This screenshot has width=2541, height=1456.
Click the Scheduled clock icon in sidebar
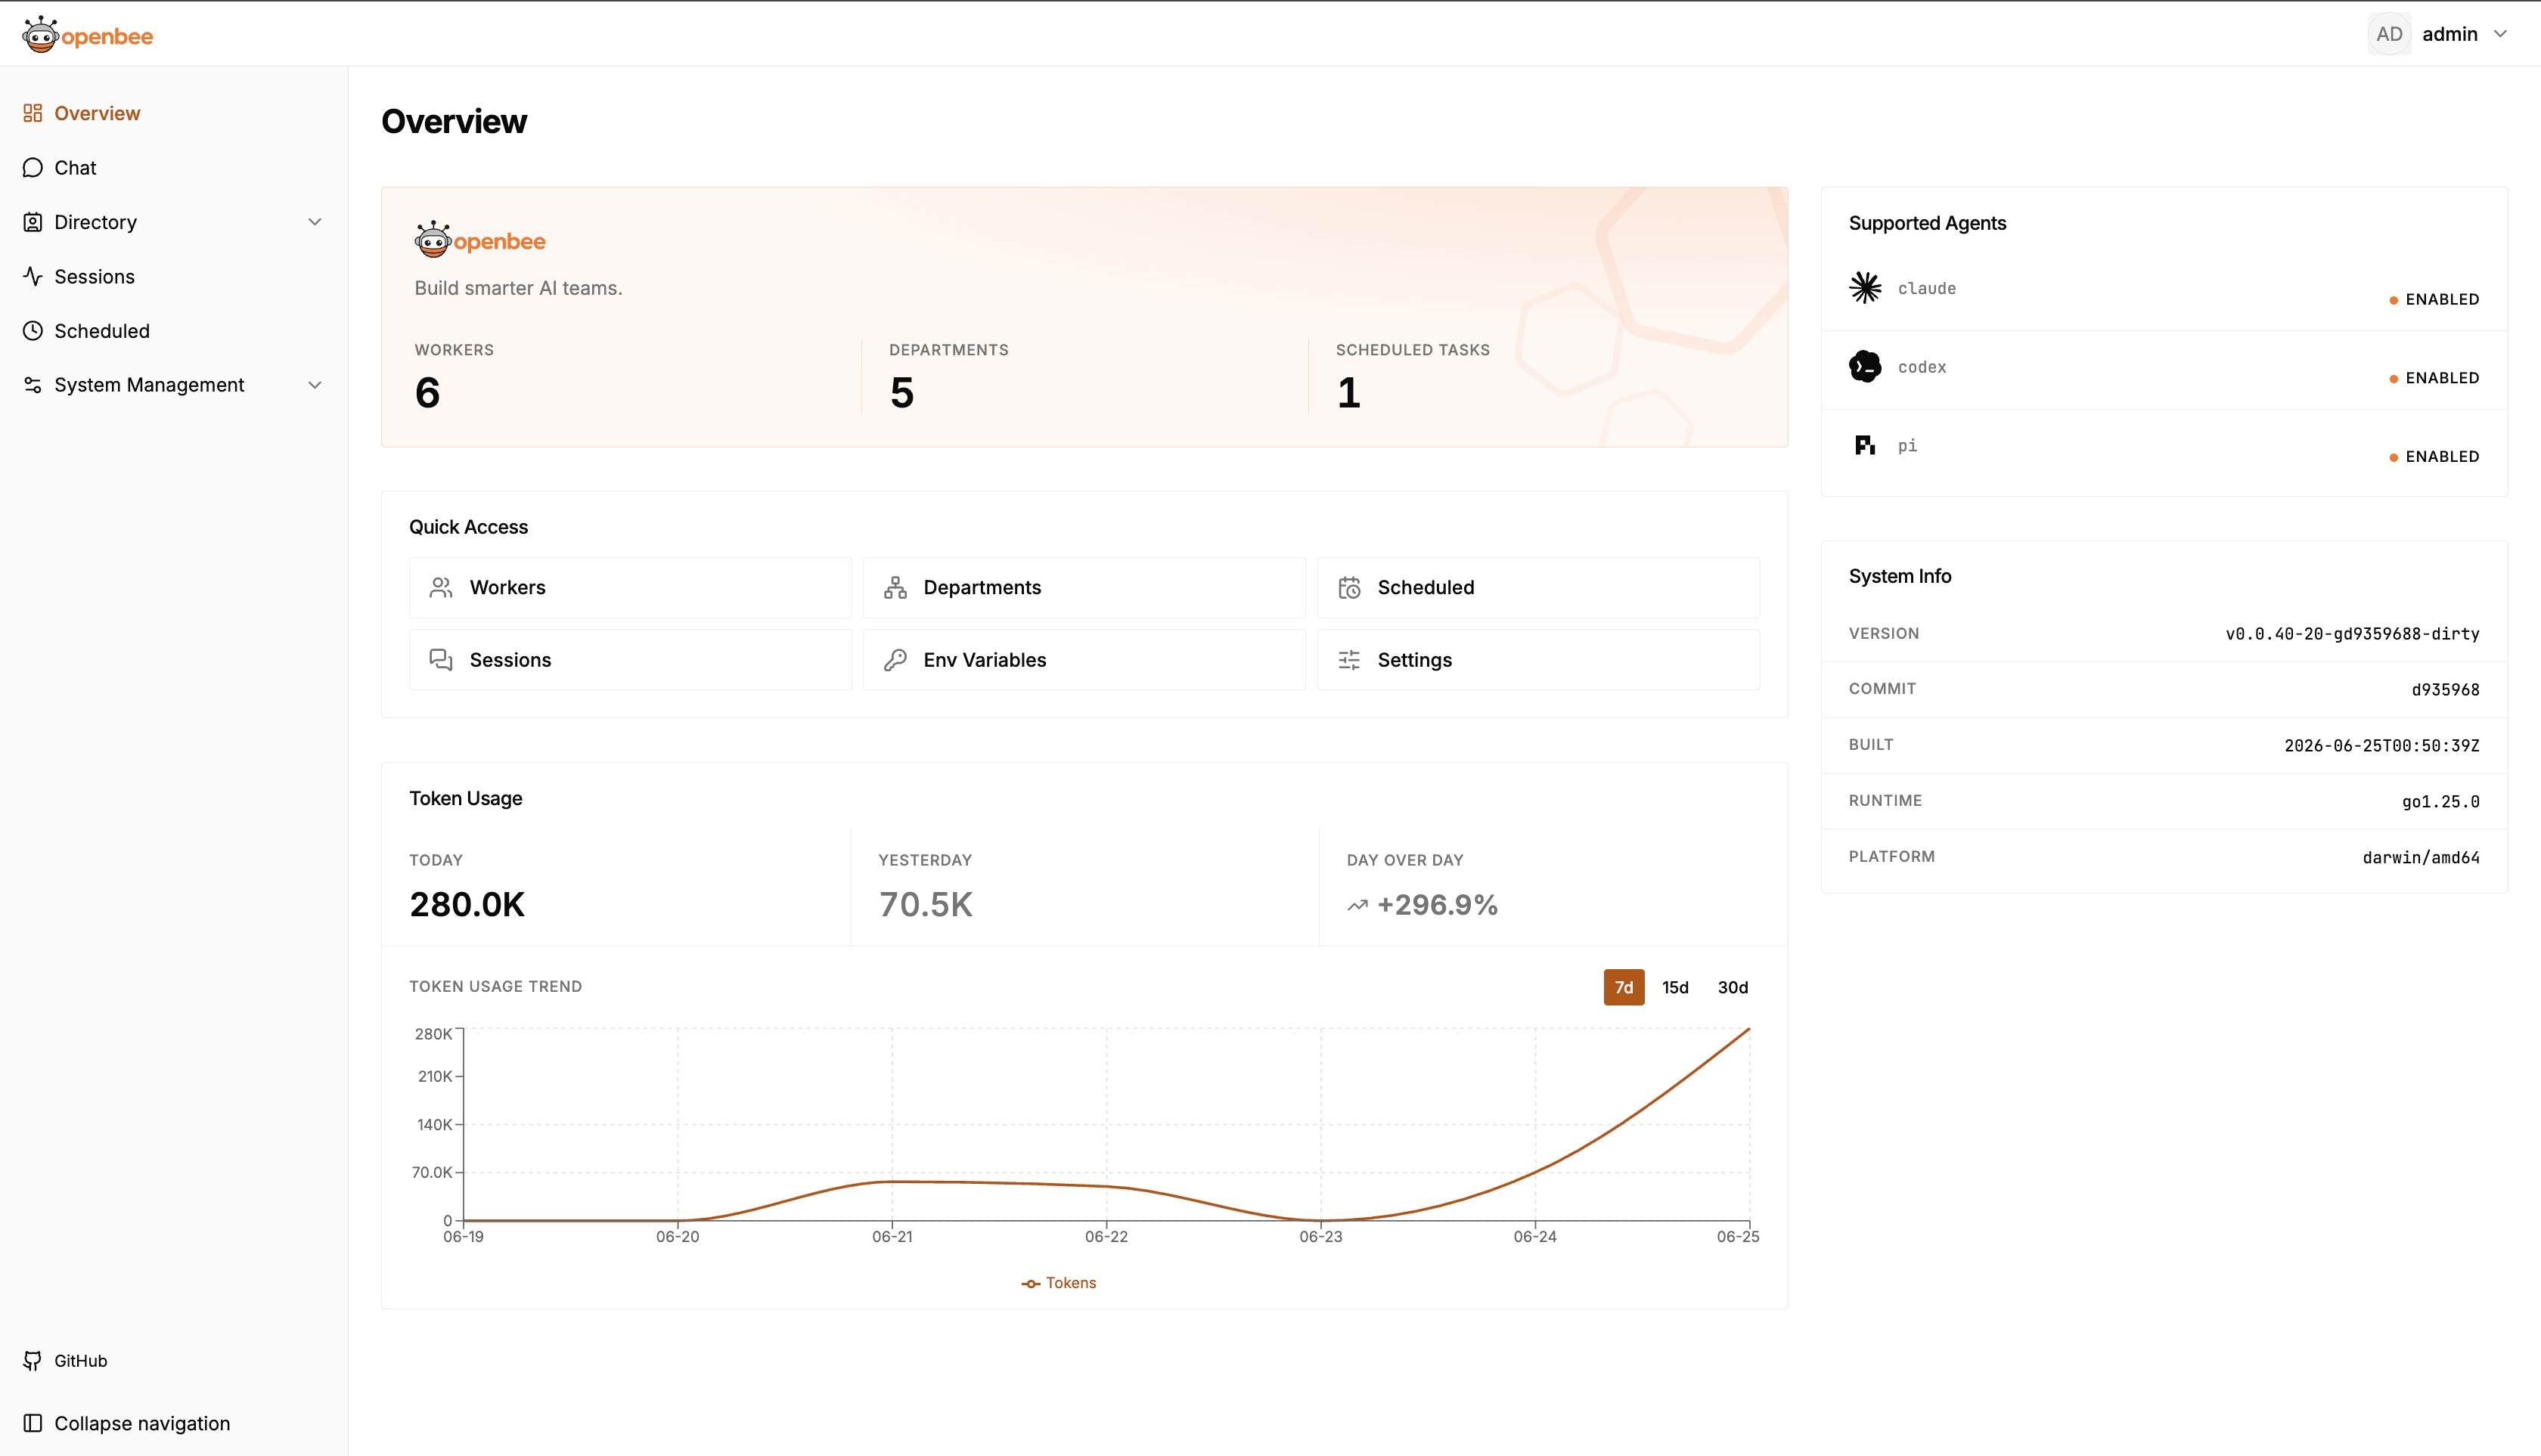(33, 331)
